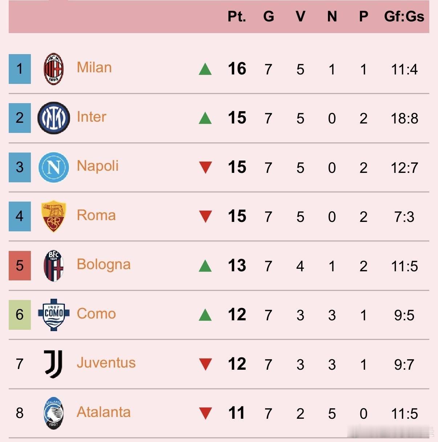Viewport: 438px width, 442px height.
Task: Click the Bologna club crest
Action: pyautogui.click(x=54, y=266)
